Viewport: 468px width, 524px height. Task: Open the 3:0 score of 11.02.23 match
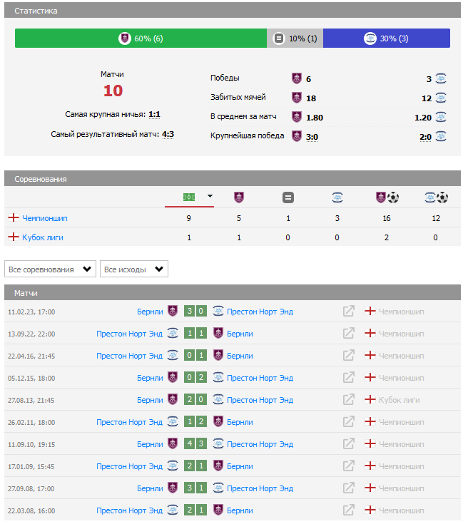point(195,312)
